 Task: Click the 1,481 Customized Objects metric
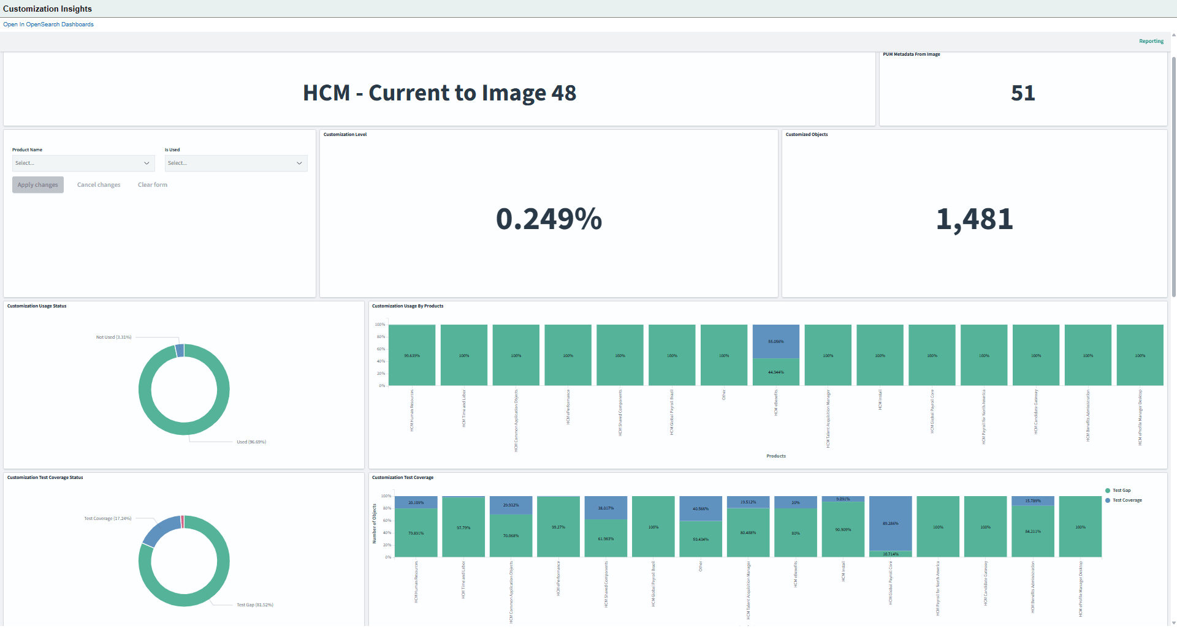pyautogui.click(x=974, y=219)
